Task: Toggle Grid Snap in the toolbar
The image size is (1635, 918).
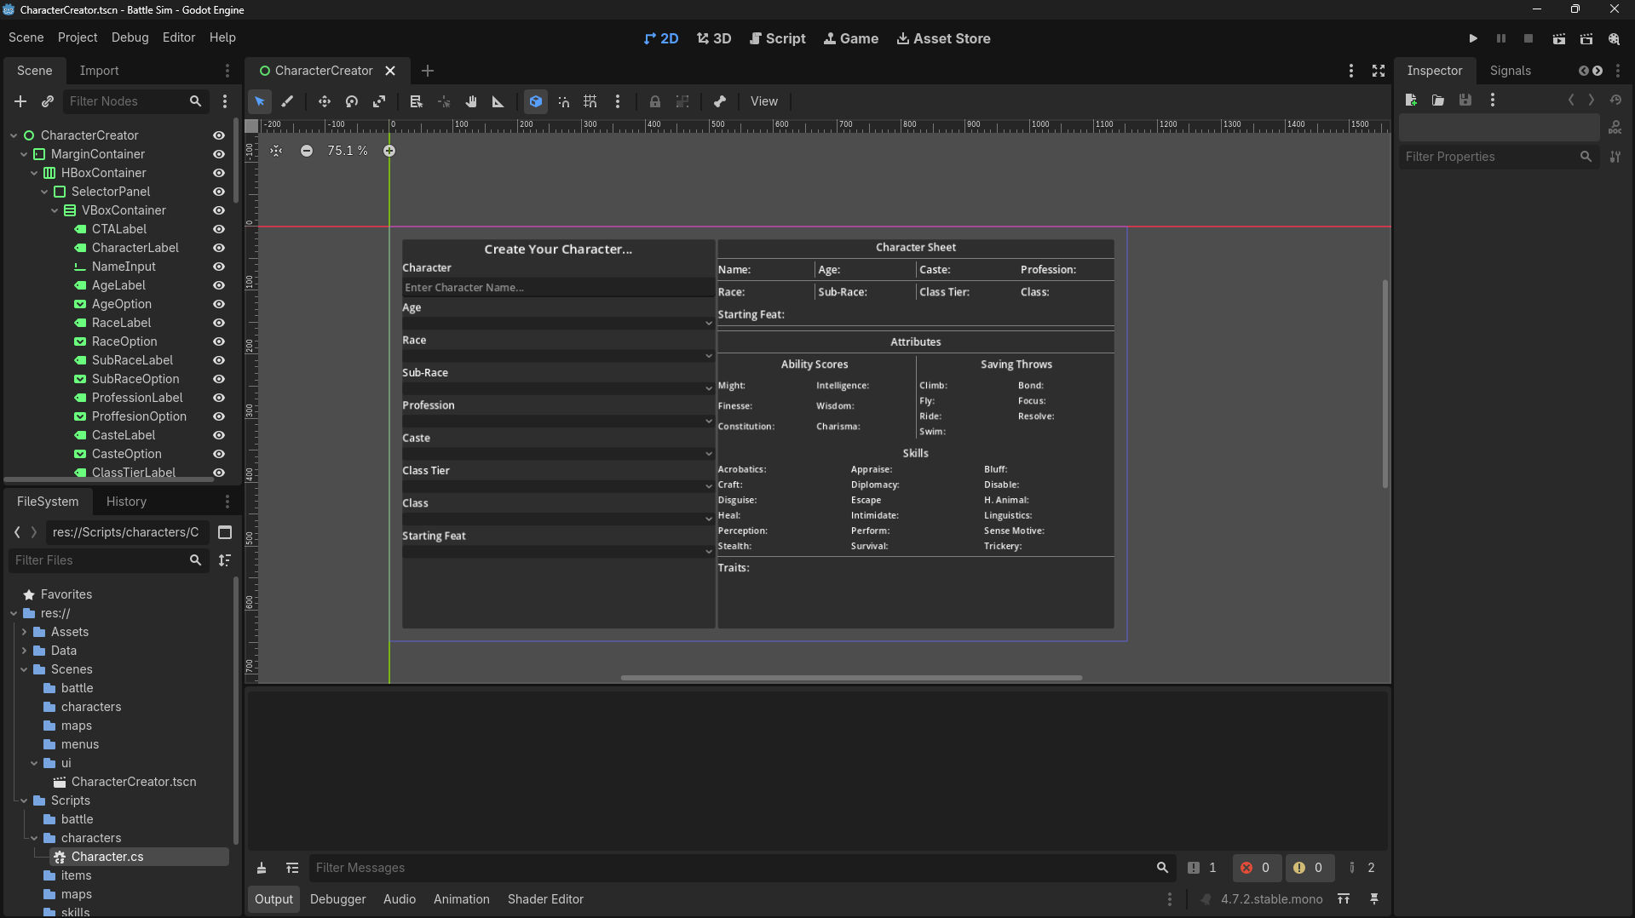Action: [590, 101]
